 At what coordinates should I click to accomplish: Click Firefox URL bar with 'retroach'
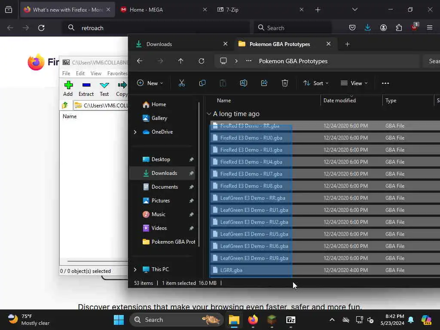pos(156,28)
